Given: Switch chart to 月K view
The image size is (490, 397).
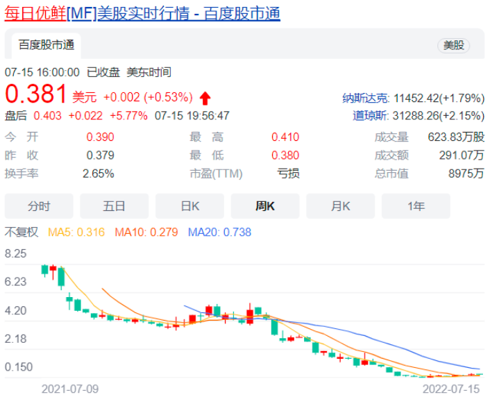Looking at the screenshot, I should [340, 206].
